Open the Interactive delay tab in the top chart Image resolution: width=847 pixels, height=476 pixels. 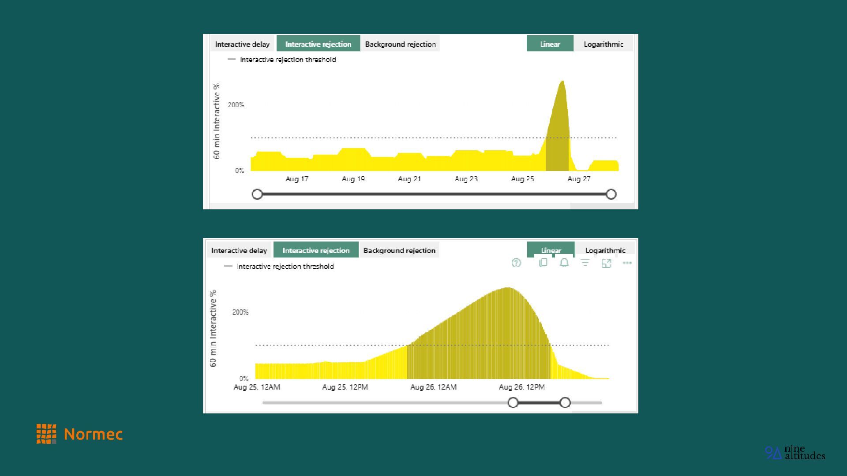[242, 44]
